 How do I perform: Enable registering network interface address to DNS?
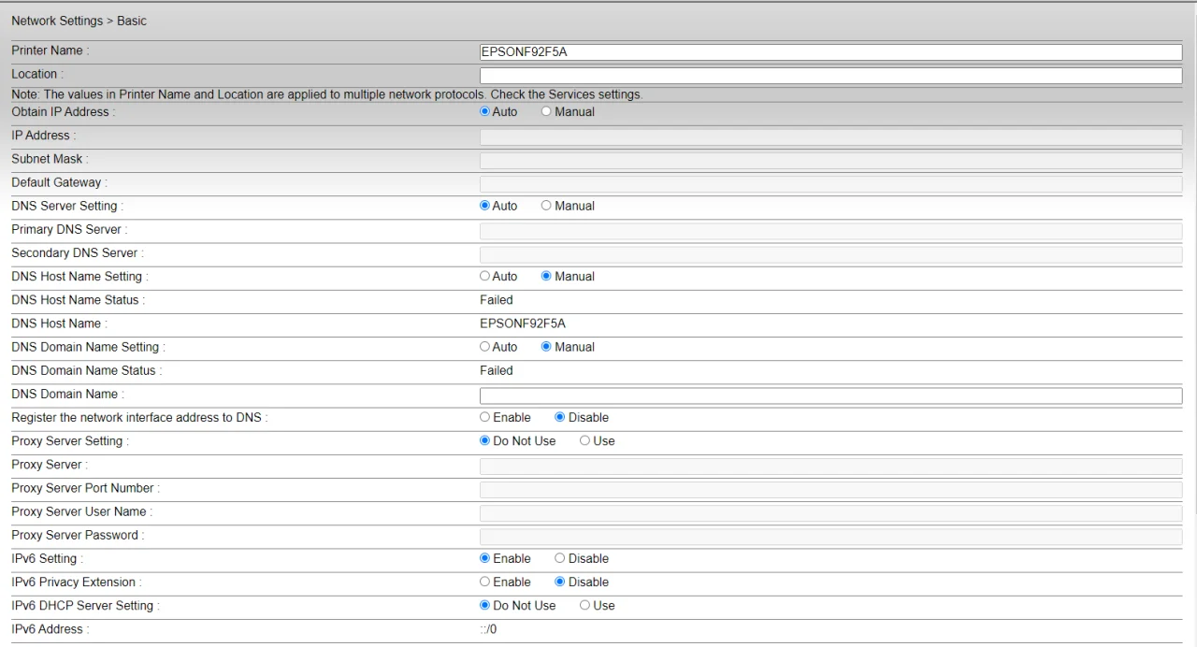[484, 418]
